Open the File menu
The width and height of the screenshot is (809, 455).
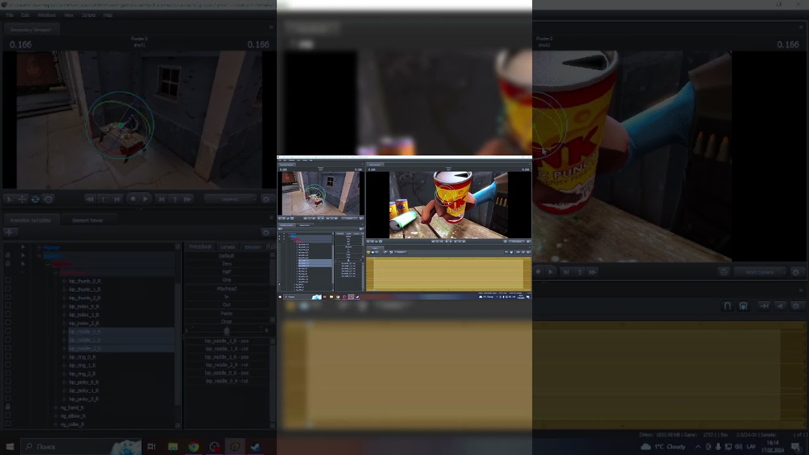tap(9, 15)
